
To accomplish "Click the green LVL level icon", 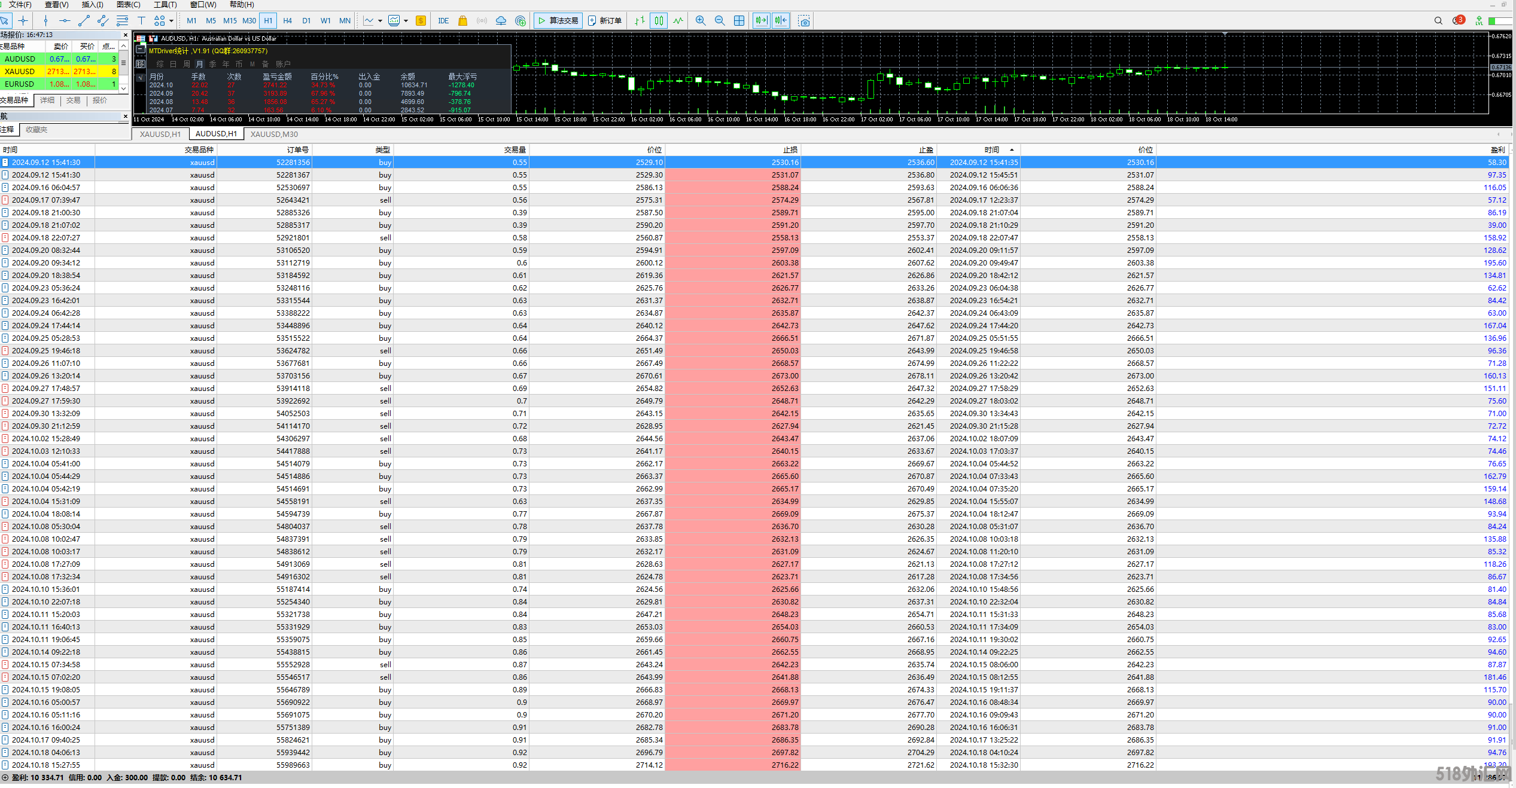I will pos(1479,20).
